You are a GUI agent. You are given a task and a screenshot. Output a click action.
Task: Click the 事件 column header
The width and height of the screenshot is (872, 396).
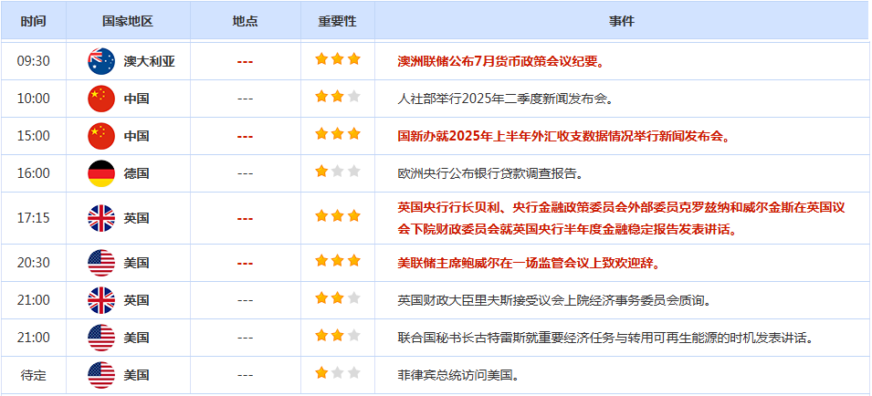click(621, 21)
